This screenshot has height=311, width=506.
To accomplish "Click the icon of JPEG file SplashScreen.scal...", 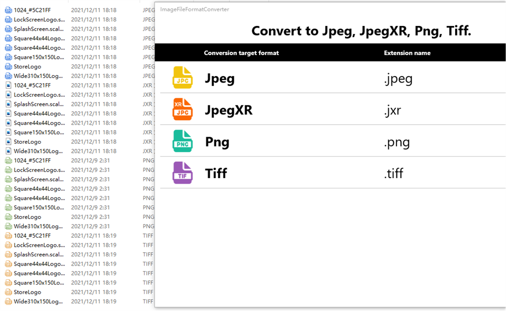I will tap(9, 29).
